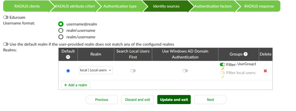
Task: Go to RADIUS response step
Action: [x=259, y=6]
